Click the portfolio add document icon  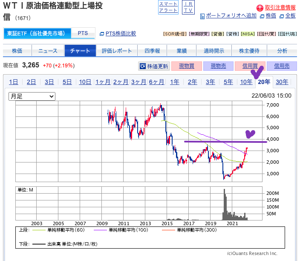click(202, 16)
